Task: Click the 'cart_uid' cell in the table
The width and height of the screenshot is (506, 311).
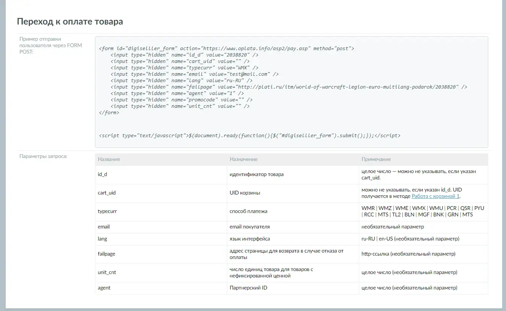Action: (161, 193)
